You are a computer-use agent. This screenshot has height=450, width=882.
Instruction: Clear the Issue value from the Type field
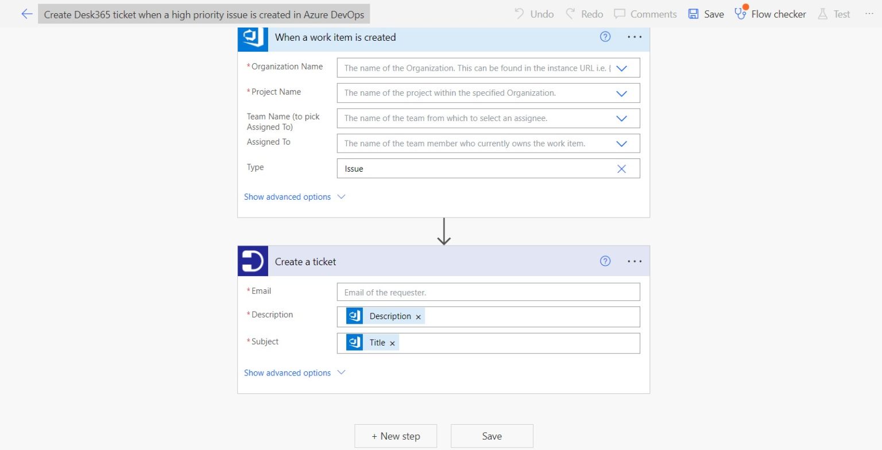point(621,168)
